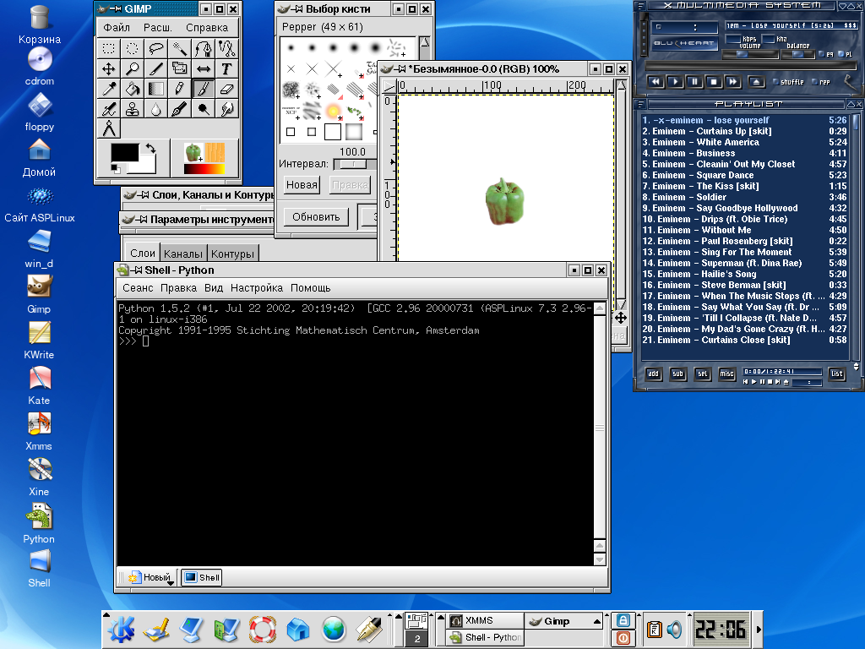Select the Blend gradient tool

pyautogui.click(x=156, y=89)
